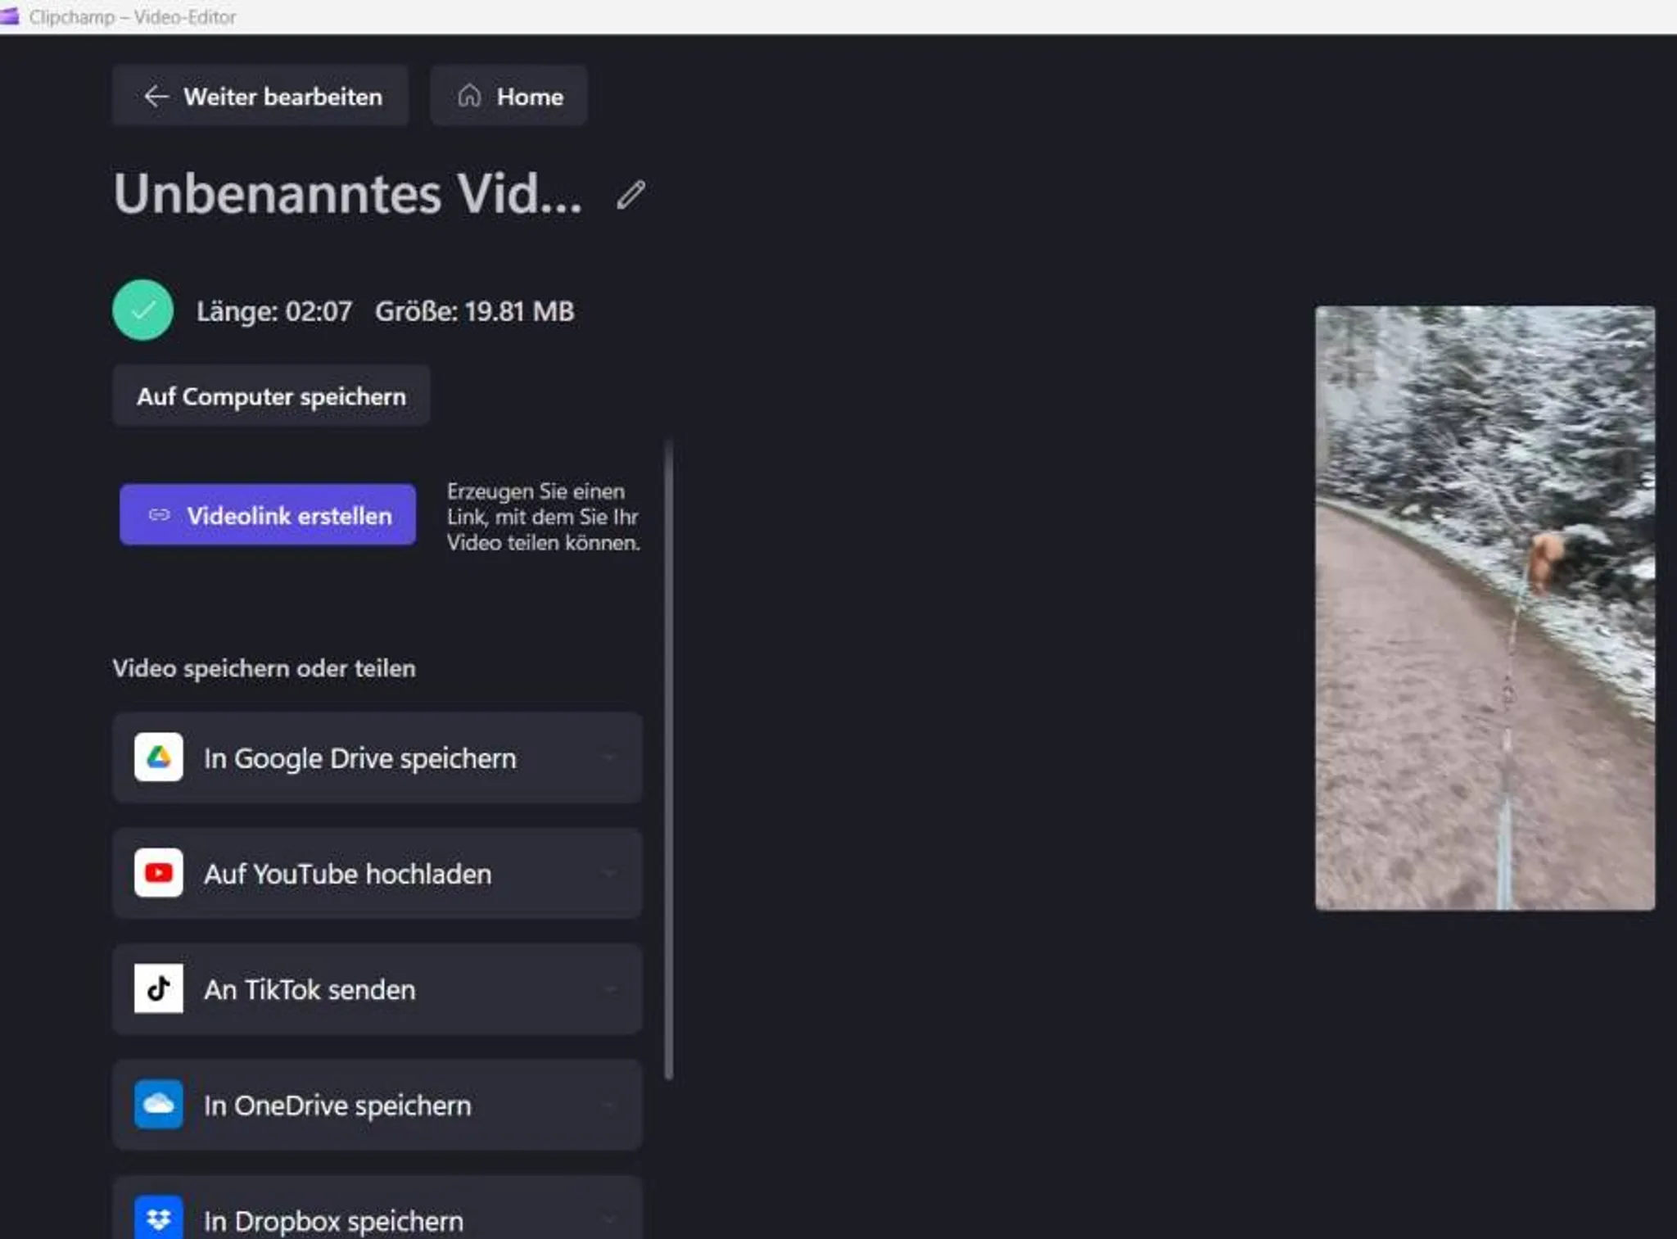
Task: Expand the In Dropbox speichern chevron
Action: [610, 1221]
